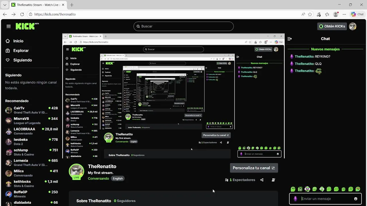Viewport: 367px width, 206px height.
Task: Open recommended channel BoffeGP
Action: coord(32,194)
